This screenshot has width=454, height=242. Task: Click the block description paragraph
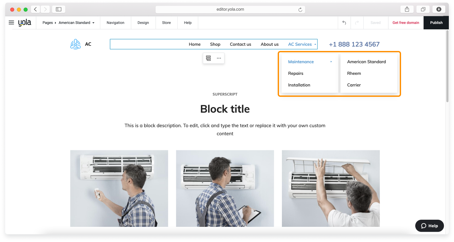tap(225, 129)
